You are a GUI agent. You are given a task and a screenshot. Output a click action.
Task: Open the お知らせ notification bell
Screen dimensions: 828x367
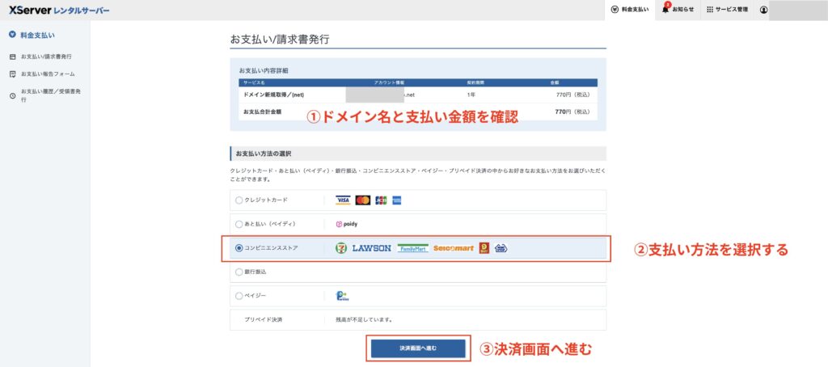tap(678, 10)
